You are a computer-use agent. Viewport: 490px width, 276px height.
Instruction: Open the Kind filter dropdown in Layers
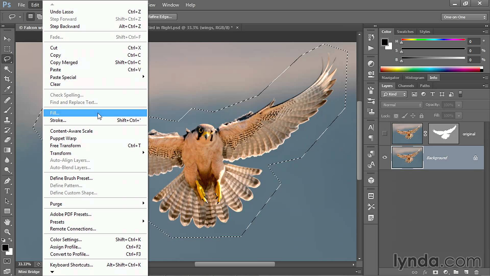[394, 94]
